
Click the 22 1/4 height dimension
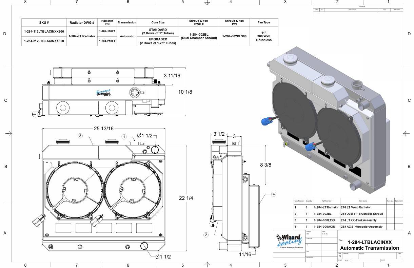tap(186, 198)
